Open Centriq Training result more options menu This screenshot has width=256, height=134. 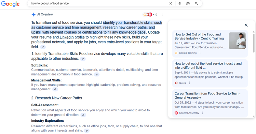(200, 53)
